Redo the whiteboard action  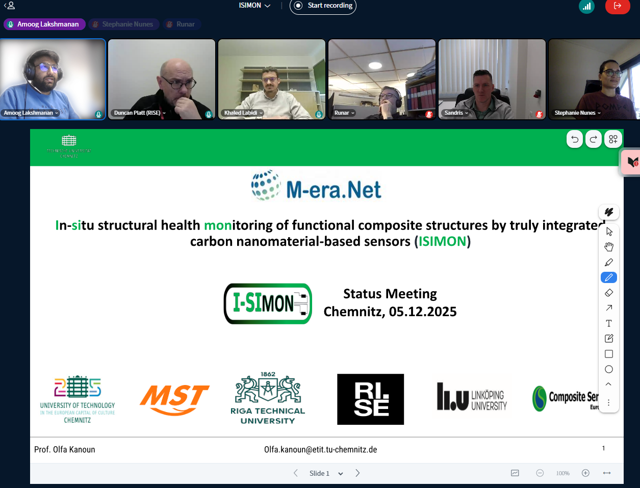coord(594,139)
